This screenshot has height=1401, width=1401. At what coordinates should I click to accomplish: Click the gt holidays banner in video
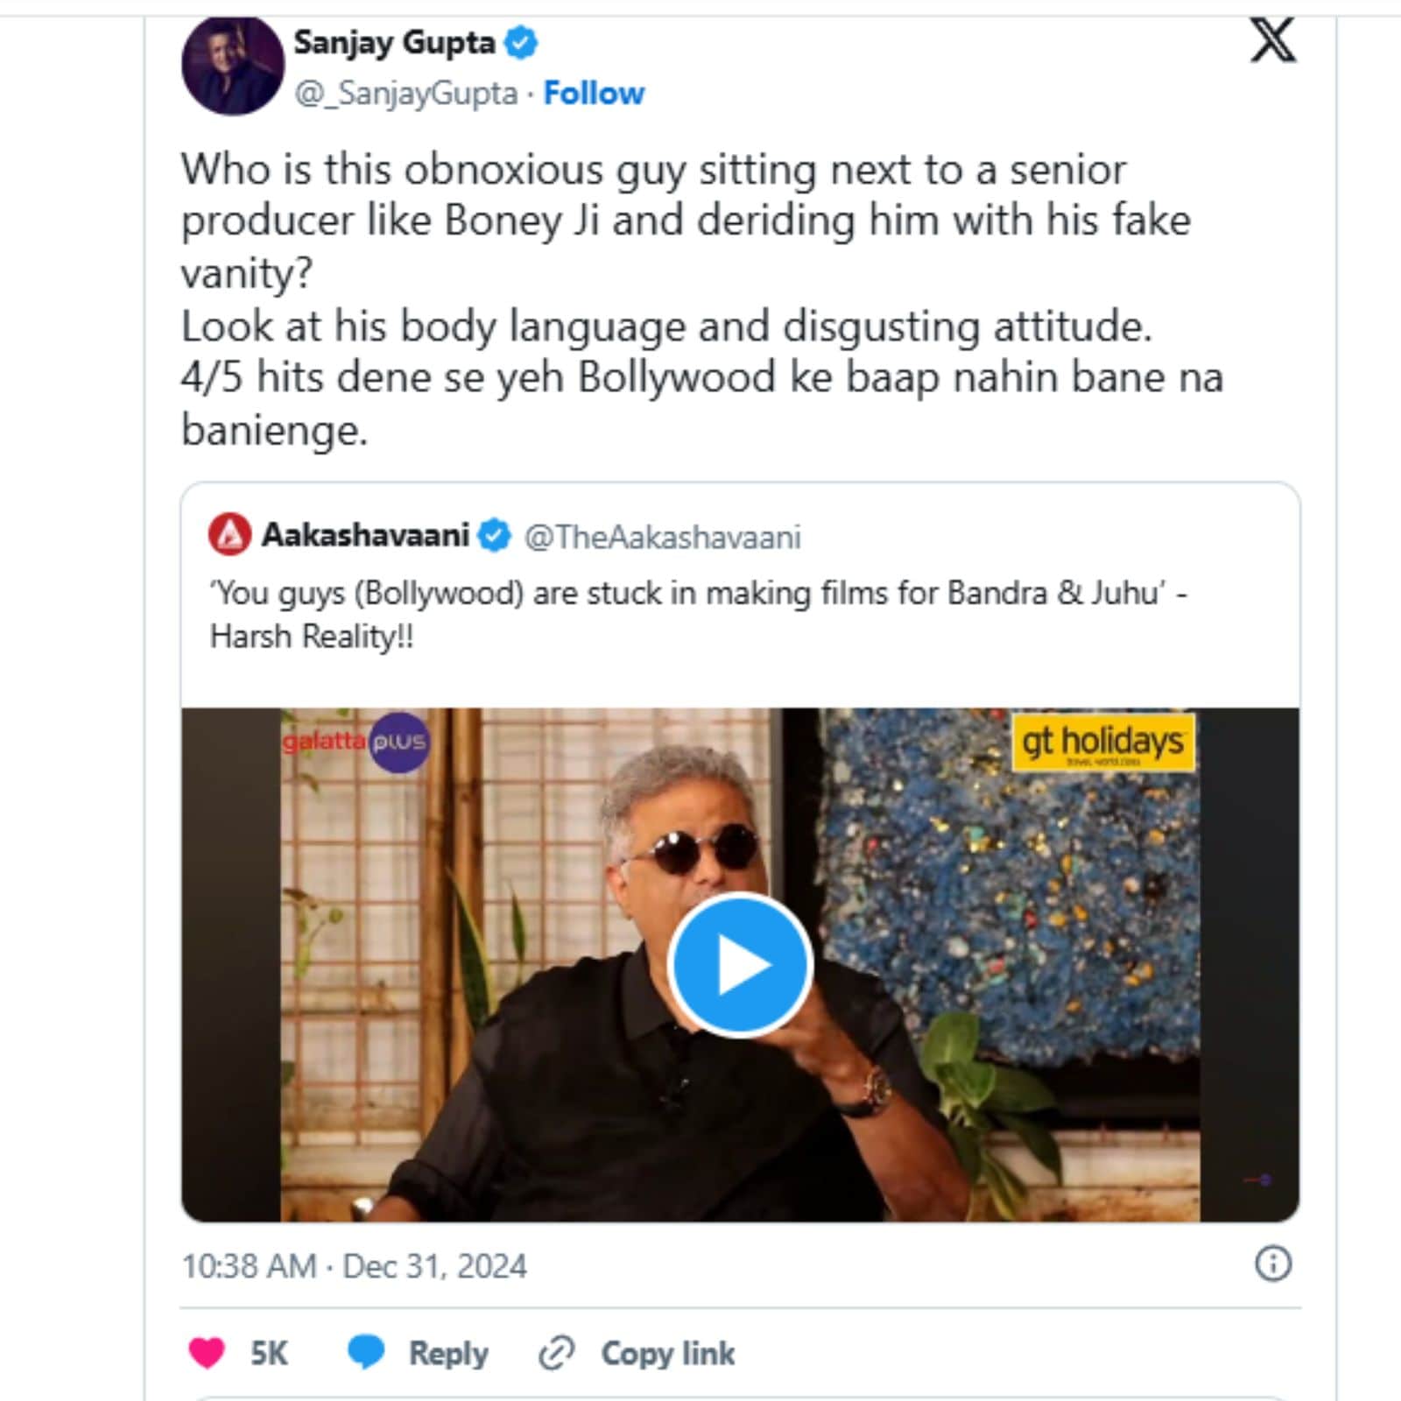[1102, 743]
